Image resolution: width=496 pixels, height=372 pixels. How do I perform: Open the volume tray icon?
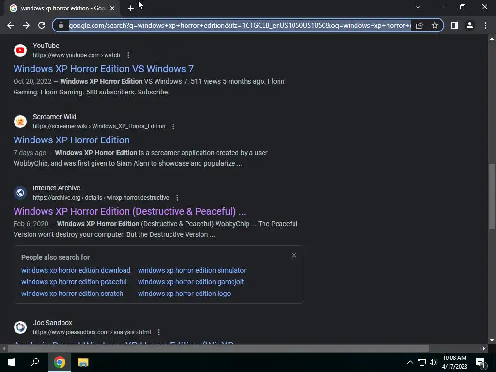pyautogui.click(x=433, y=362)
